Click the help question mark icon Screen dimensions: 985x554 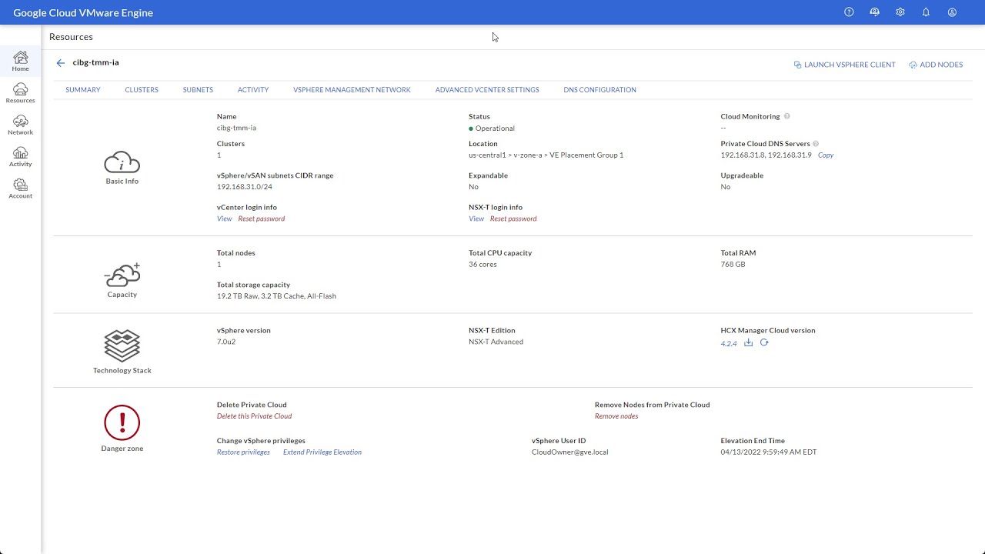click(x=849, y=12)
